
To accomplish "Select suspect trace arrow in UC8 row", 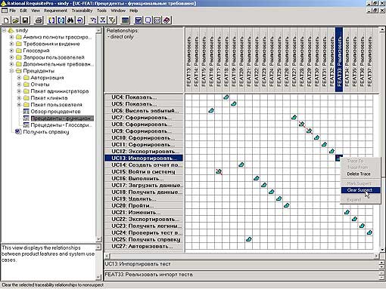I will pos(301,124).
